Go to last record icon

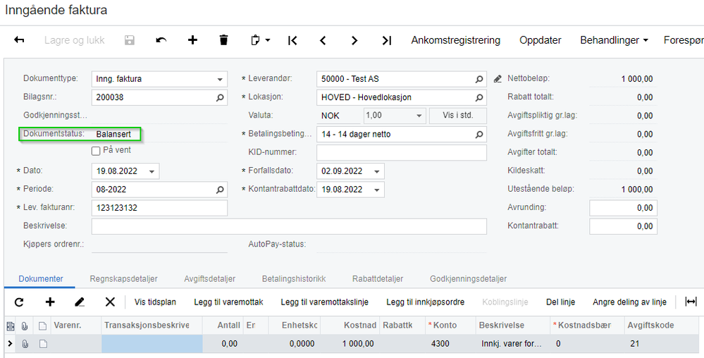[x=387, y=40]
